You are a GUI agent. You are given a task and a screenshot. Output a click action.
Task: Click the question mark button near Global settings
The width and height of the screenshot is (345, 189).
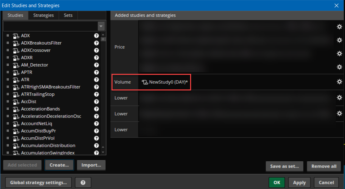click(83, 182)
